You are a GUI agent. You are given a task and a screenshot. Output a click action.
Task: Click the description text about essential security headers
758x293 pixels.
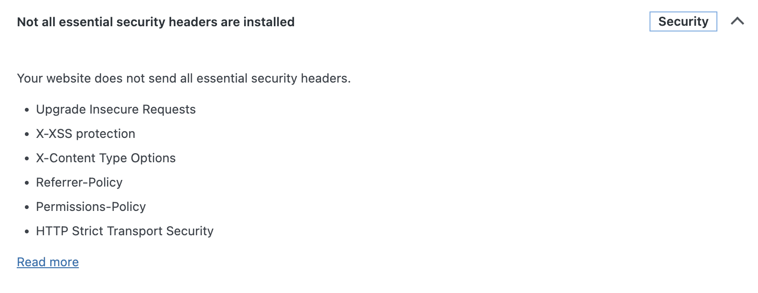point(184,78)
